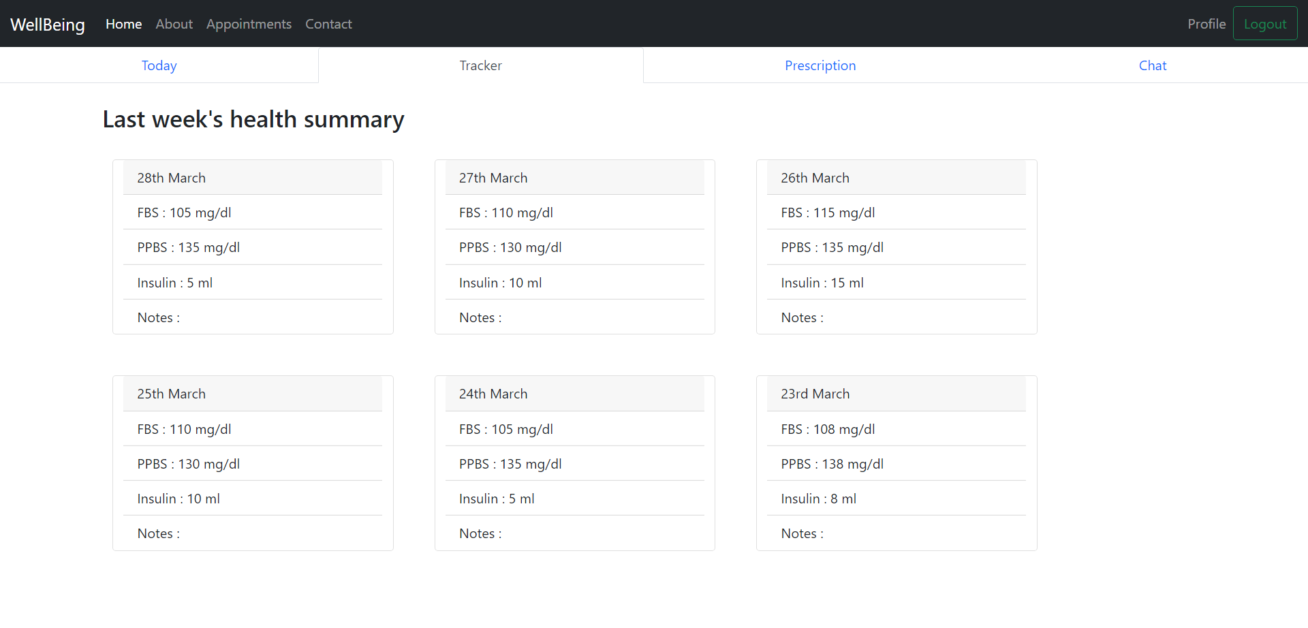Click the Logout button
1308x628 pixels.
1265,24
